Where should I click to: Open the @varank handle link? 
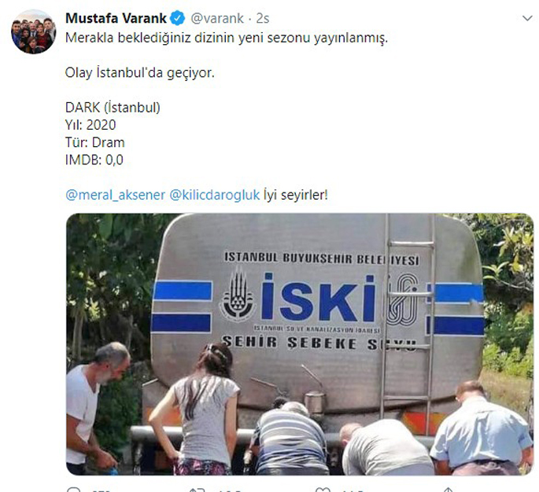pos(217,18)
